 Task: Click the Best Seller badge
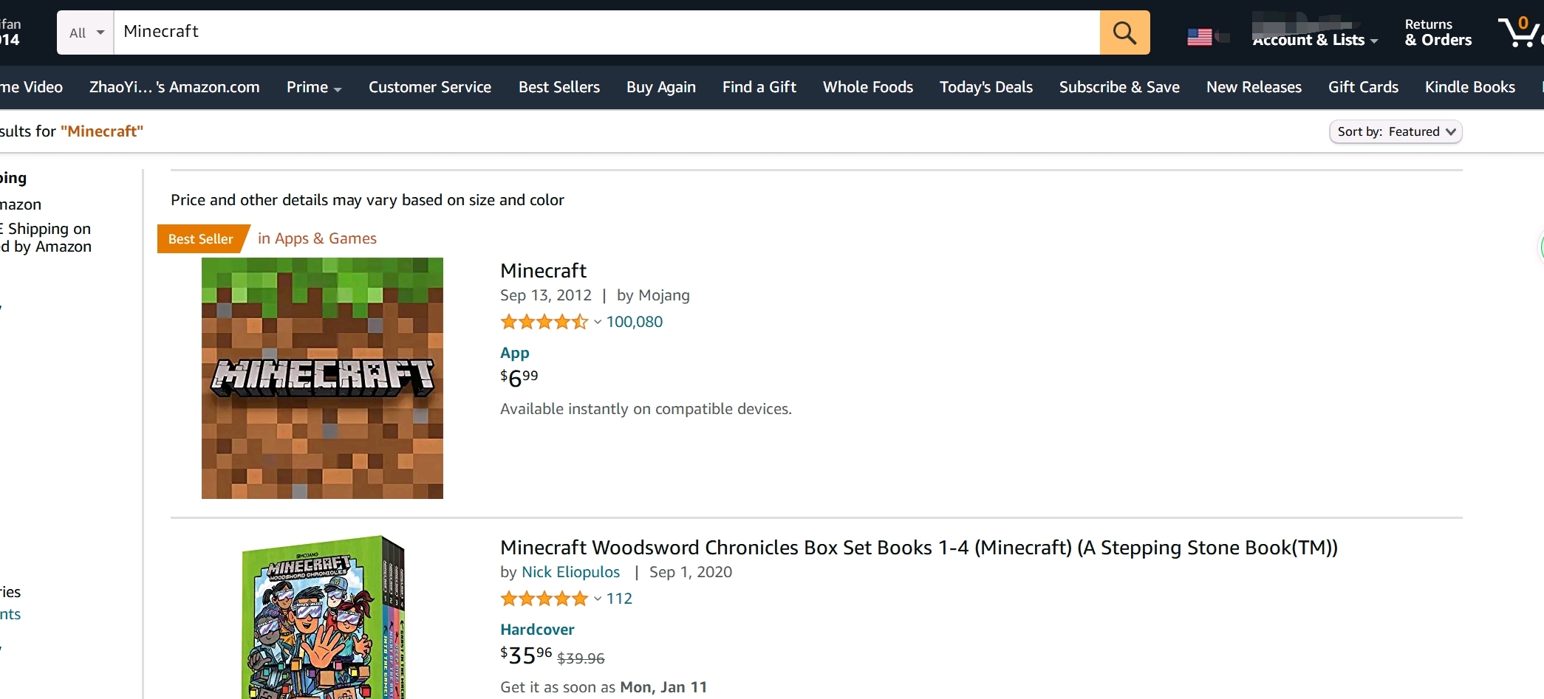(x=201, y=239)
